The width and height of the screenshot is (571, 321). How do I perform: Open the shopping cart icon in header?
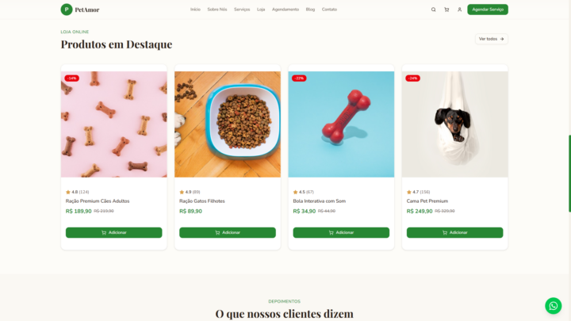(x=446, y=10)
